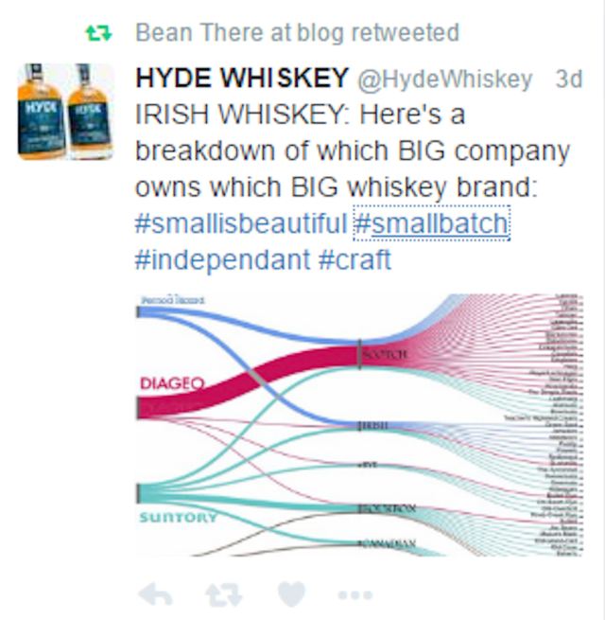Viewport: 605px width, 620px height.
Task: Click Bean There at blog retweeted
Action: pos(298,32)
